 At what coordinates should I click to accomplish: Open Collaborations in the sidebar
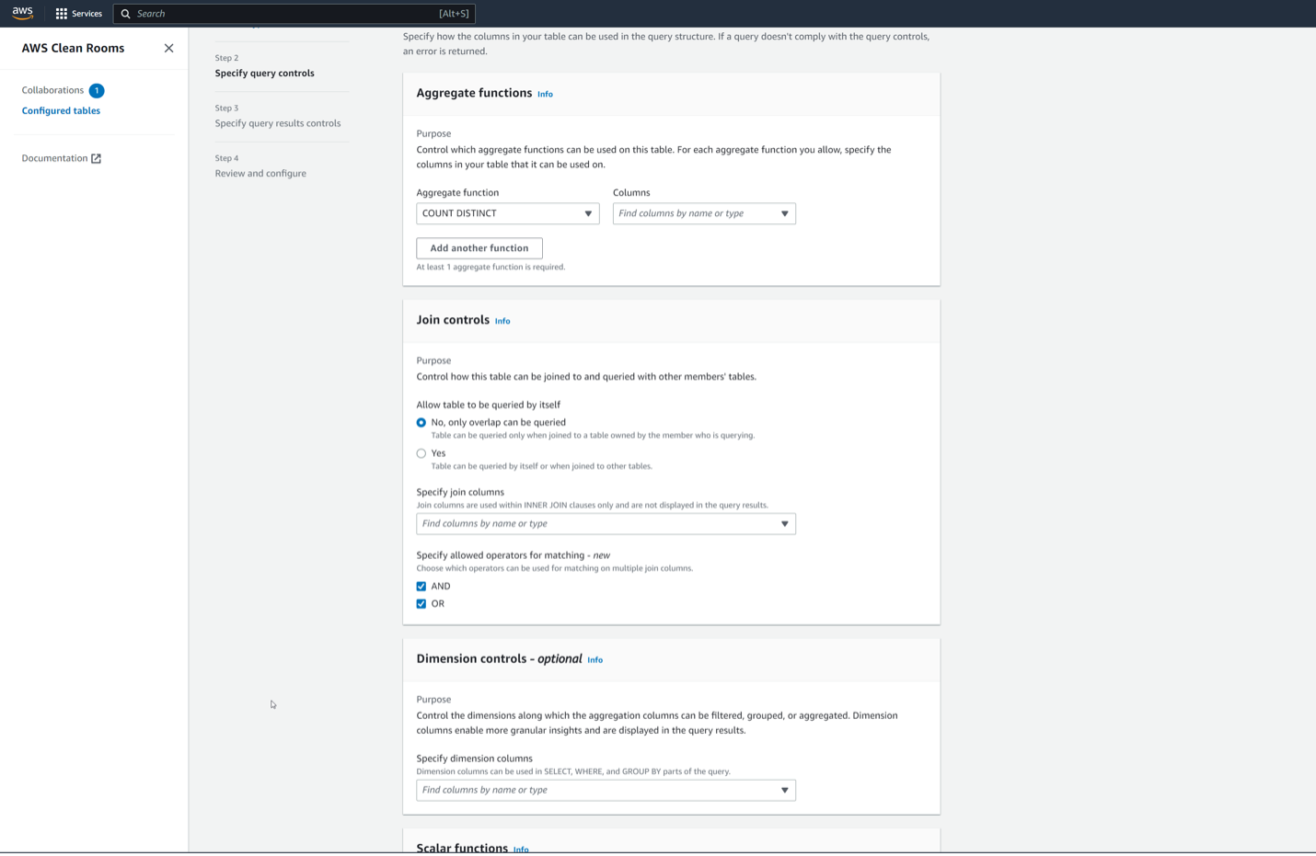pos(52,90)
